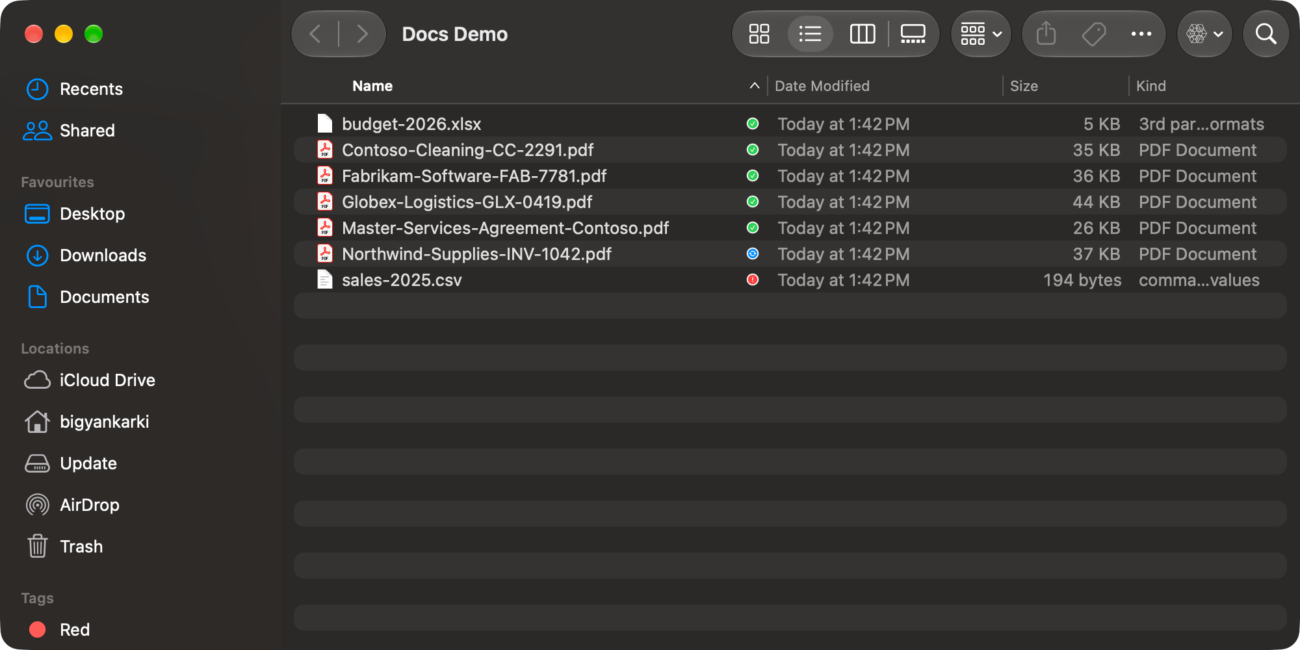This screenshot has height=650, width=1300.
Task: Go back with the back arrow
Action: [315, 34]
